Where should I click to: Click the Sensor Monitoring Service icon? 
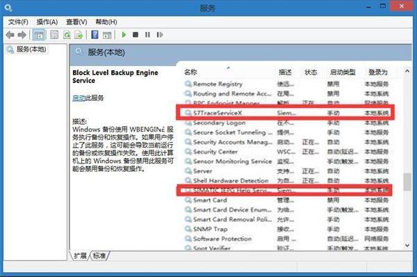click(188, 161)
